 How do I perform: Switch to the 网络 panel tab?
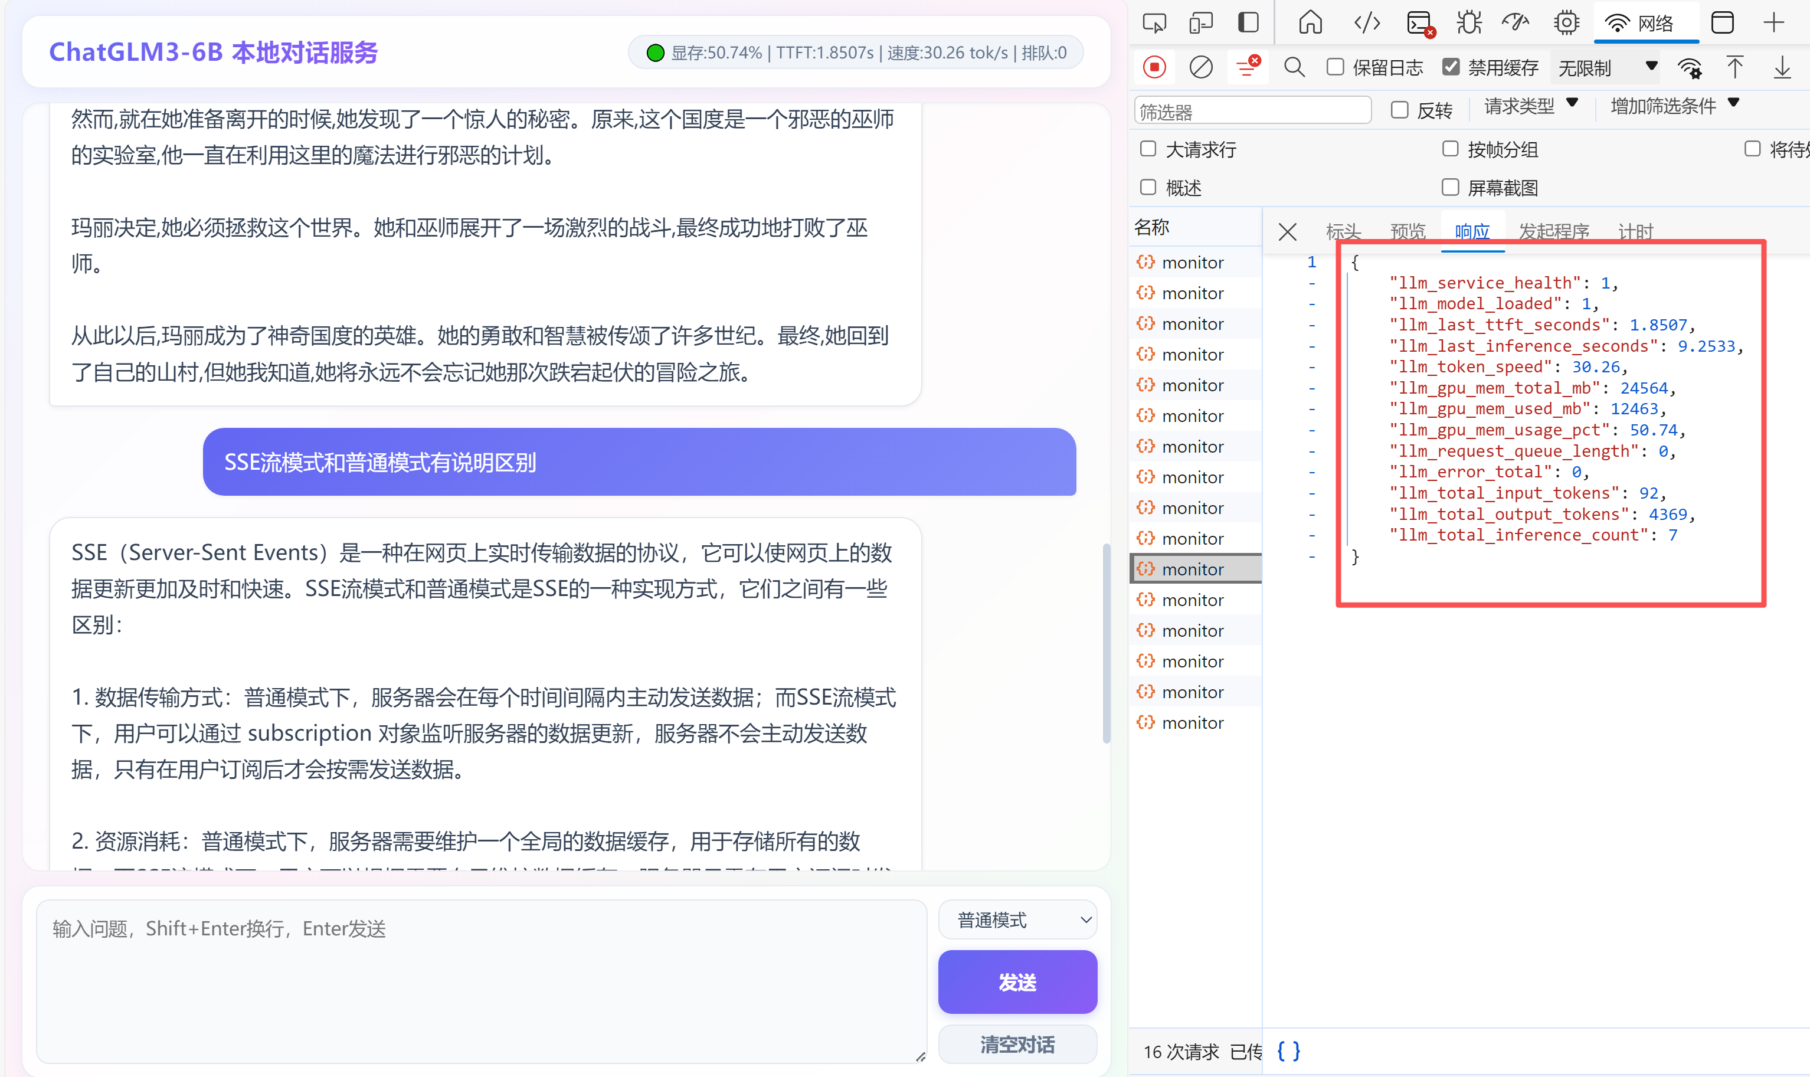coord(1646,23)
